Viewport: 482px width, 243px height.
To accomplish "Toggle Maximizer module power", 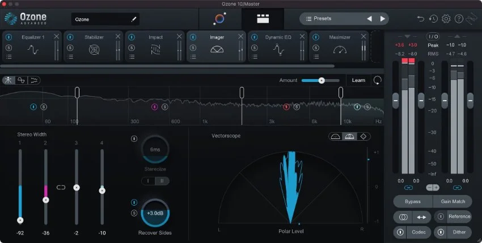I will point(316,37).
